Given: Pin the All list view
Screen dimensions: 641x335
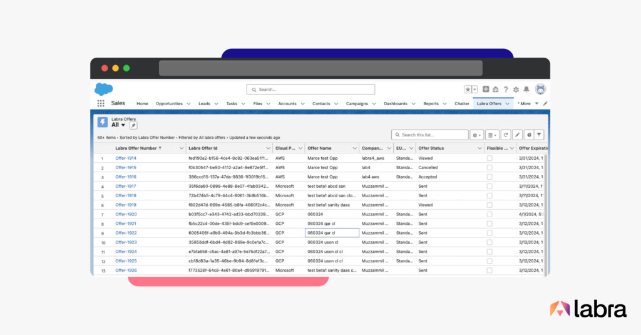Looking at the screenshot, I should tap(133, 125).
